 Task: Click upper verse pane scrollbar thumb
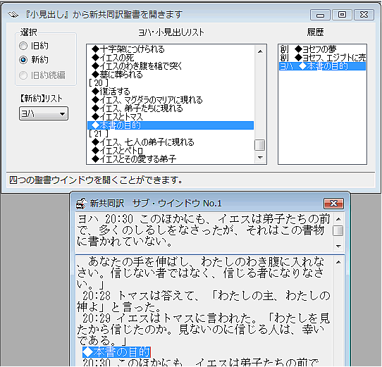[x=338, y=231]
